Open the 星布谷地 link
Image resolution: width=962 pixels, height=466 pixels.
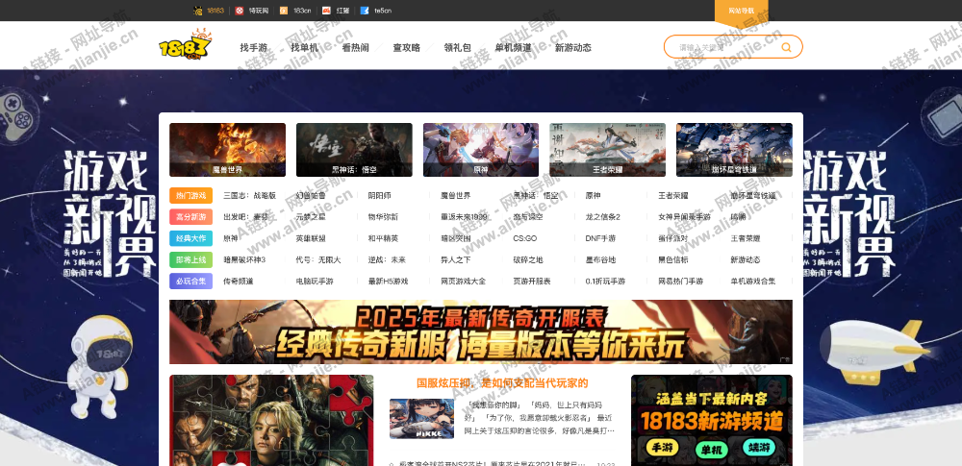[600, 260]
